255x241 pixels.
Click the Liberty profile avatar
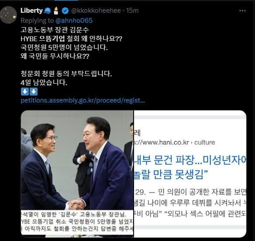coord(8,15)
